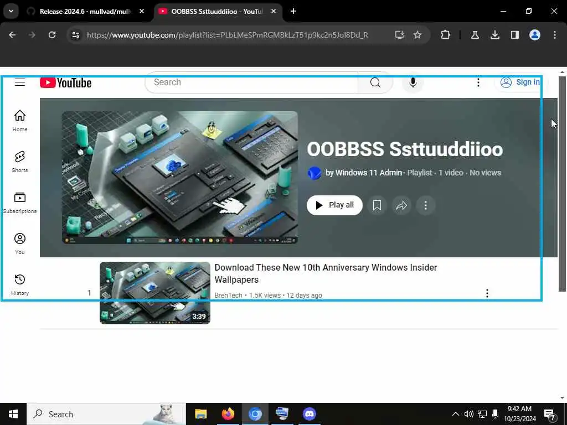Open the browser profile avatar
The width and height of the screenshot is (567, 425).
[x=534, y=35]
